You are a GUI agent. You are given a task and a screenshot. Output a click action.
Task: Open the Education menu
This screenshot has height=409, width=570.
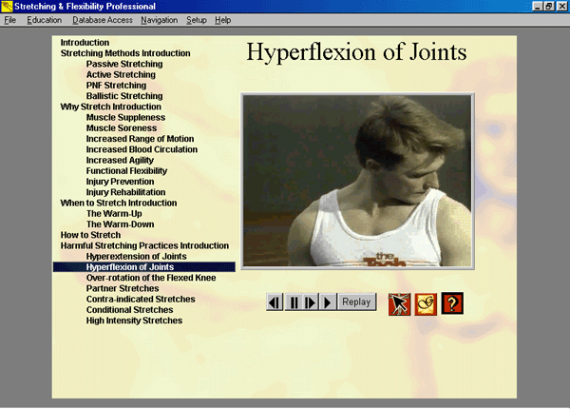45,20
